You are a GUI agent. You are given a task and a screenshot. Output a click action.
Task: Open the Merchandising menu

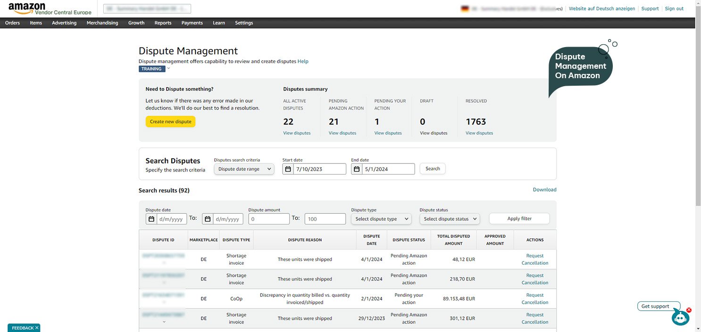pos(102,23)
